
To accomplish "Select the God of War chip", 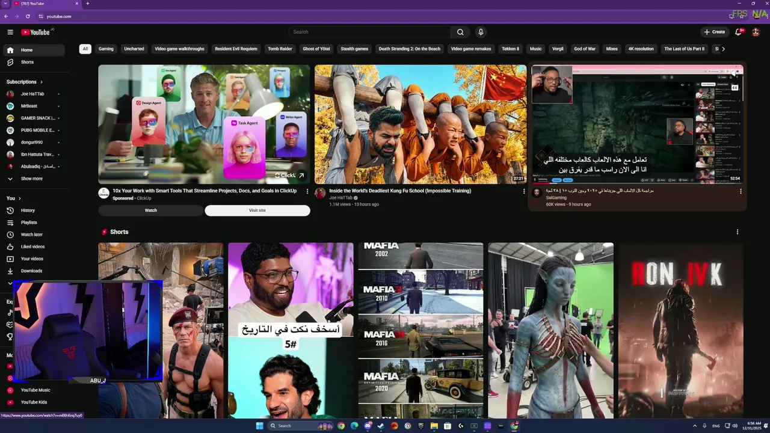I will click(585, 49).
